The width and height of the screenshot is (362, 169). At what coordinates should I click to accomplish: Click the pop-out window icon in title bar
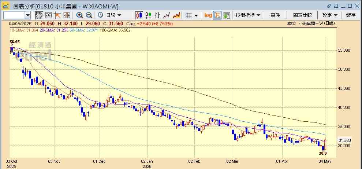click(x=336, y=6)
